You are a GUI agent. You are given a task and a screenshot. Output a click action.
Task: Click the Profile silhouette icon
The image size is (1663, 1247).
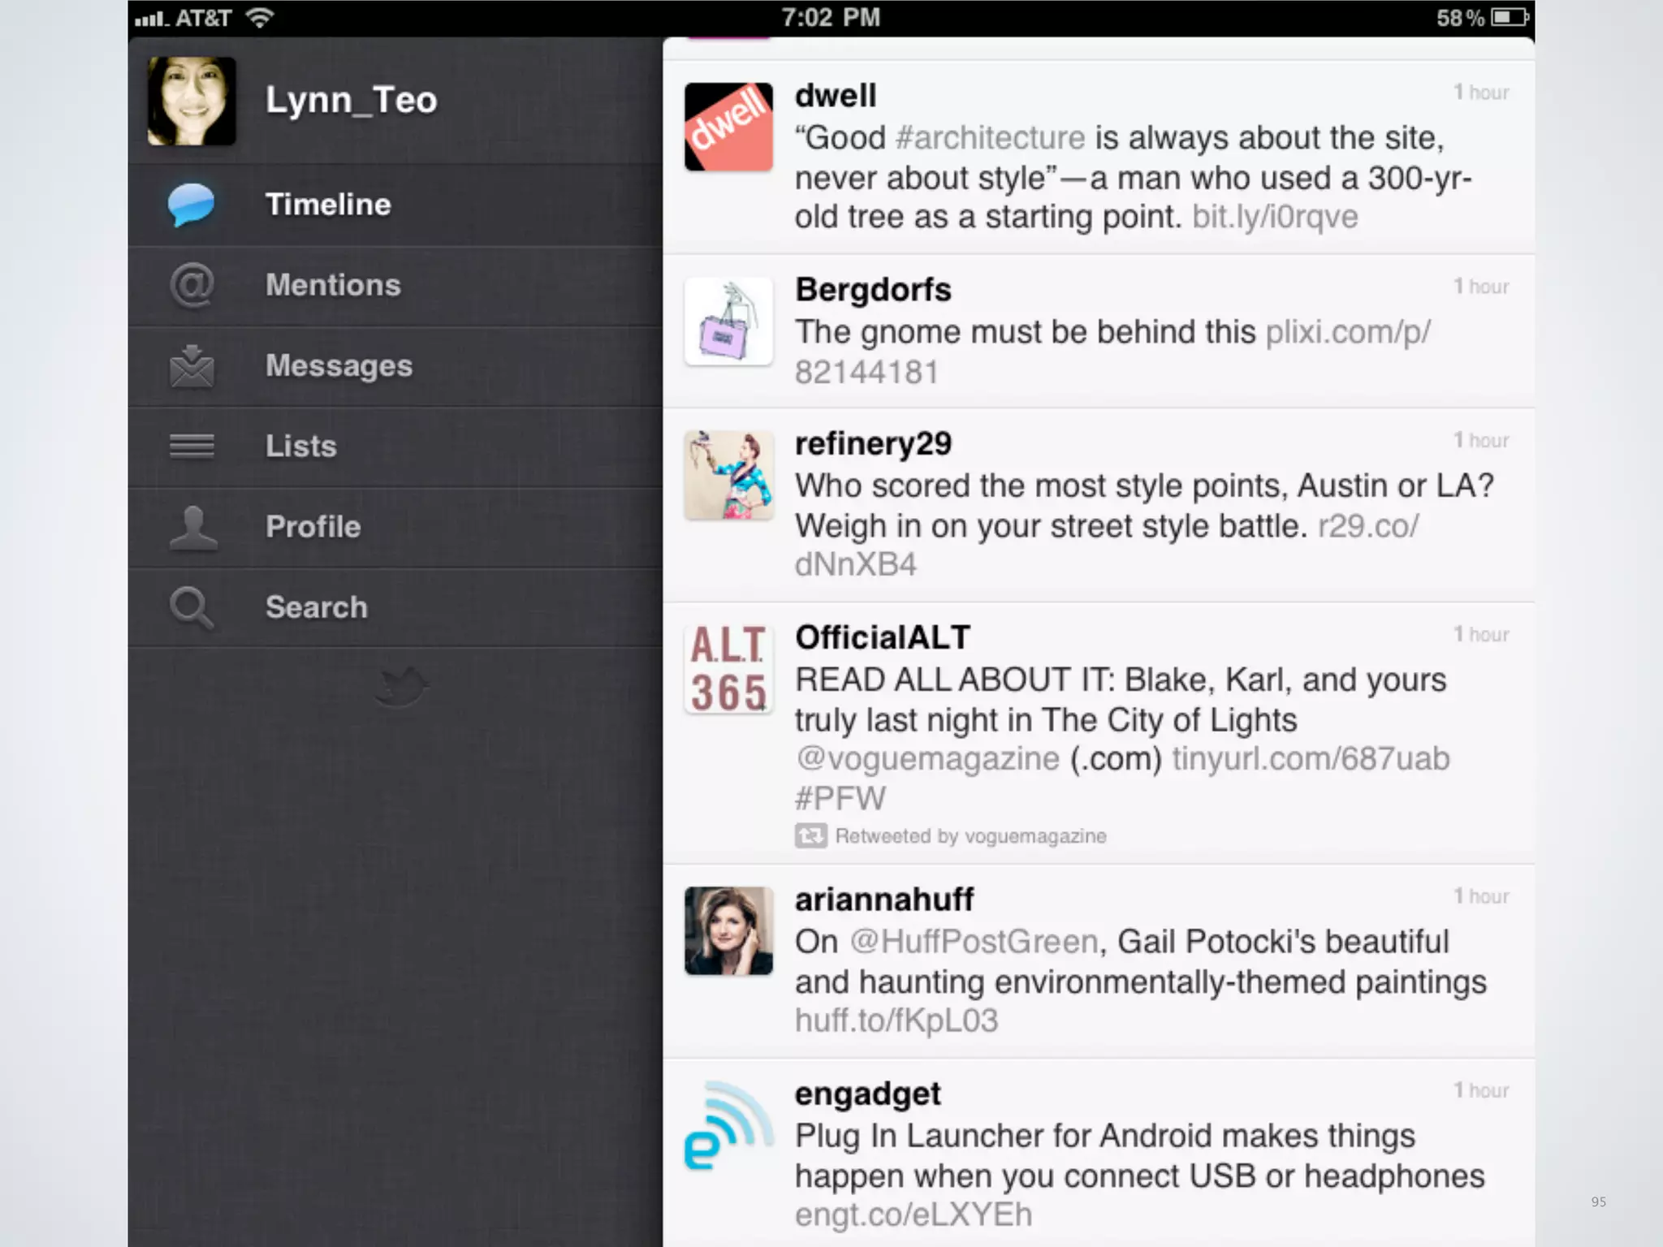192,528
